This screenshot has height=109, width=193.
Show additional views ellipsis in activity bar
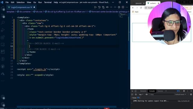[x=3, y=81]
